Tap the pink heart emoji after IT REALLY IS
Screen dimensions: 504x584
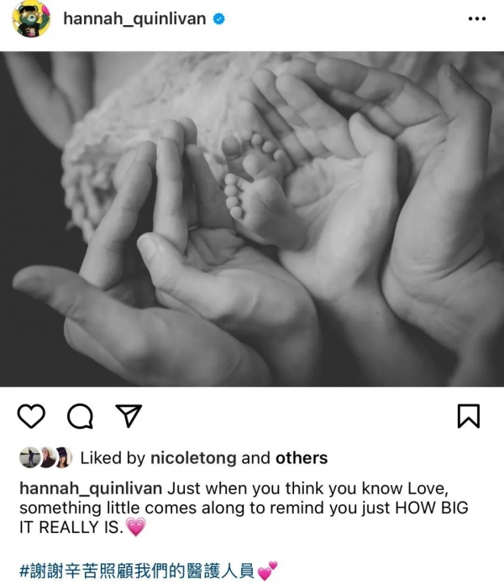click(136, 527)
